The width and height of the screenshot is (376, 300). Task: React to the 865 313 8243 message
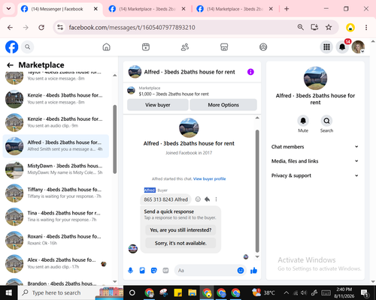(198, 199)
